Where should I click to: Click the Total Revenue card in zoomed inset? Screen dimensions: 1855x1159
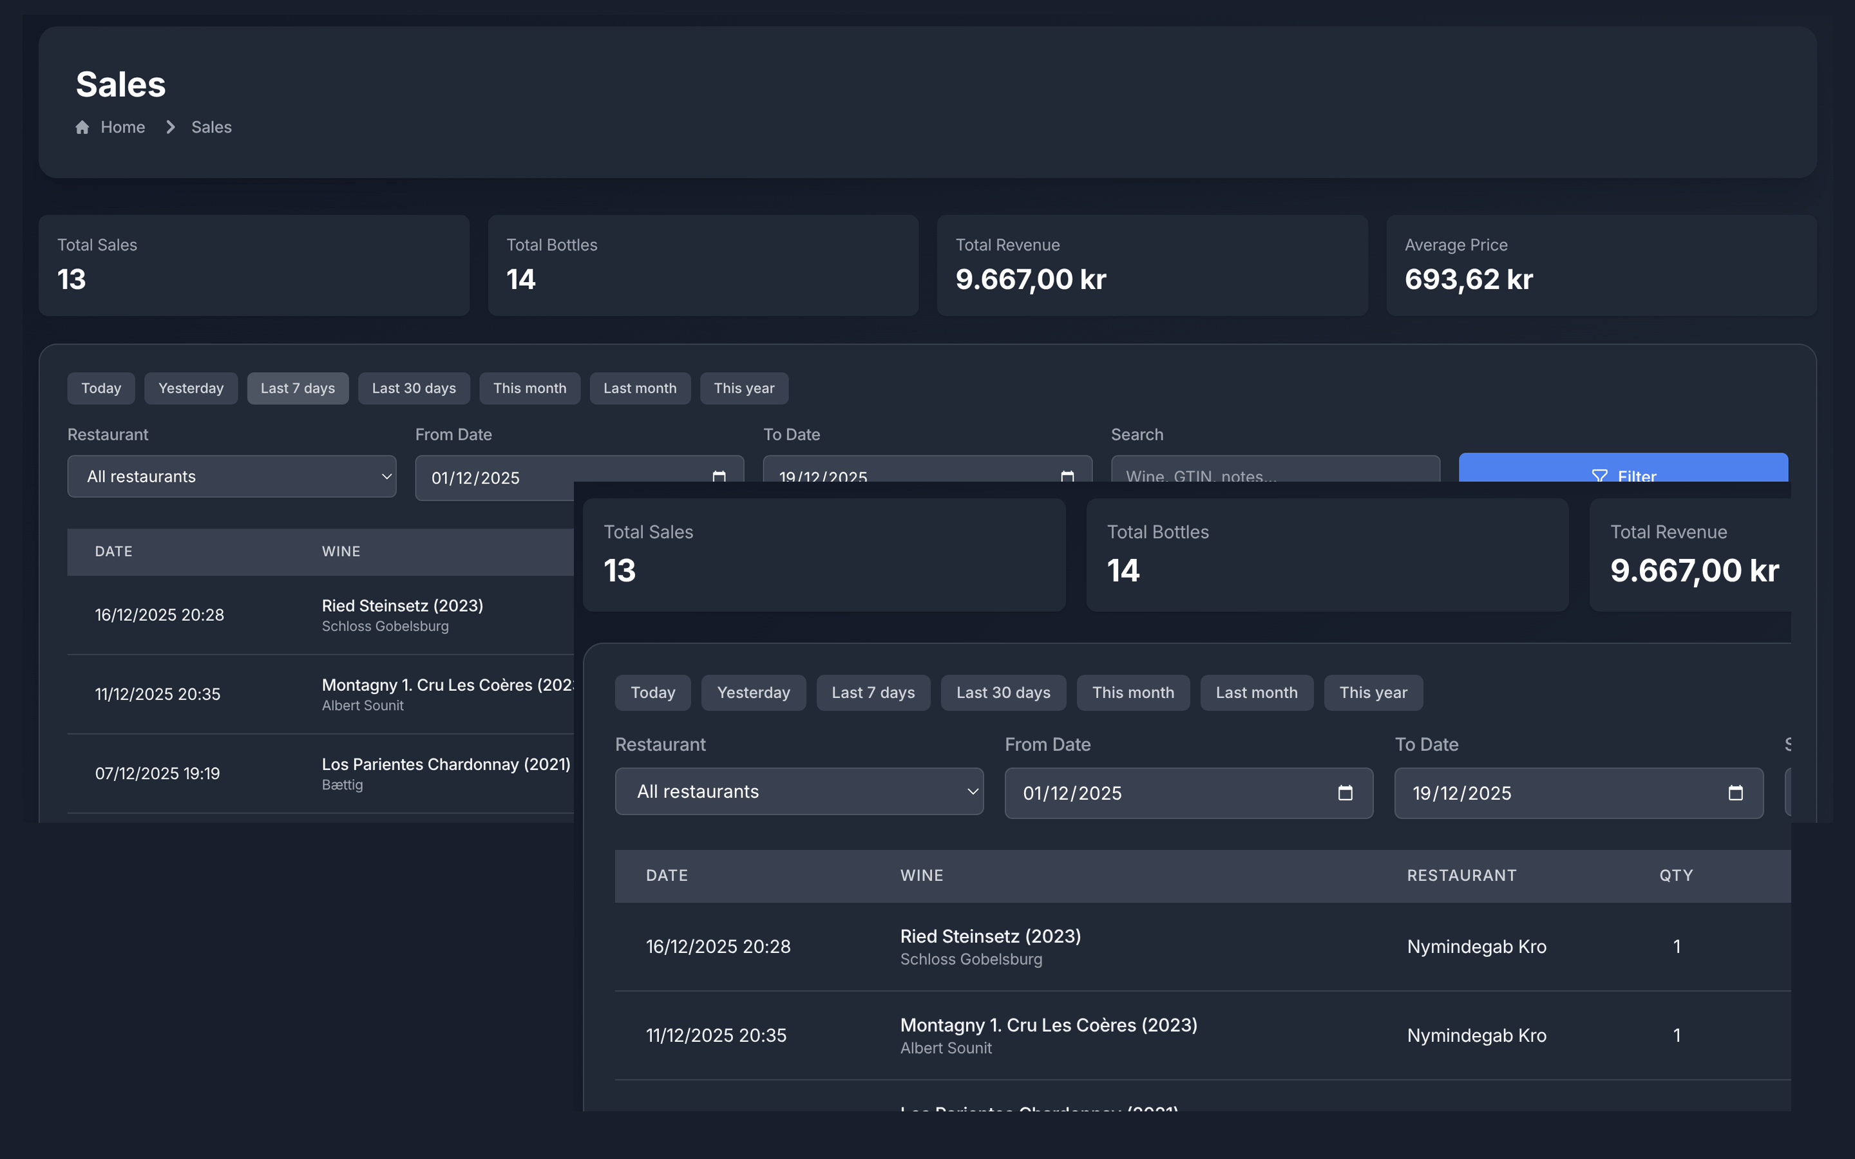pos(1690,555)
